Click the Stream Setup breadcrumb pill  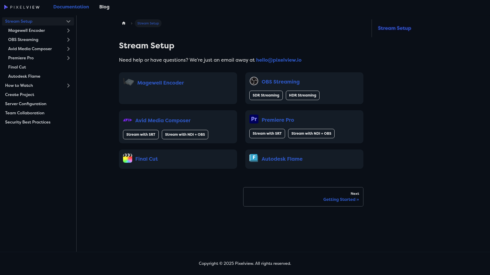(x=148, y=23)
